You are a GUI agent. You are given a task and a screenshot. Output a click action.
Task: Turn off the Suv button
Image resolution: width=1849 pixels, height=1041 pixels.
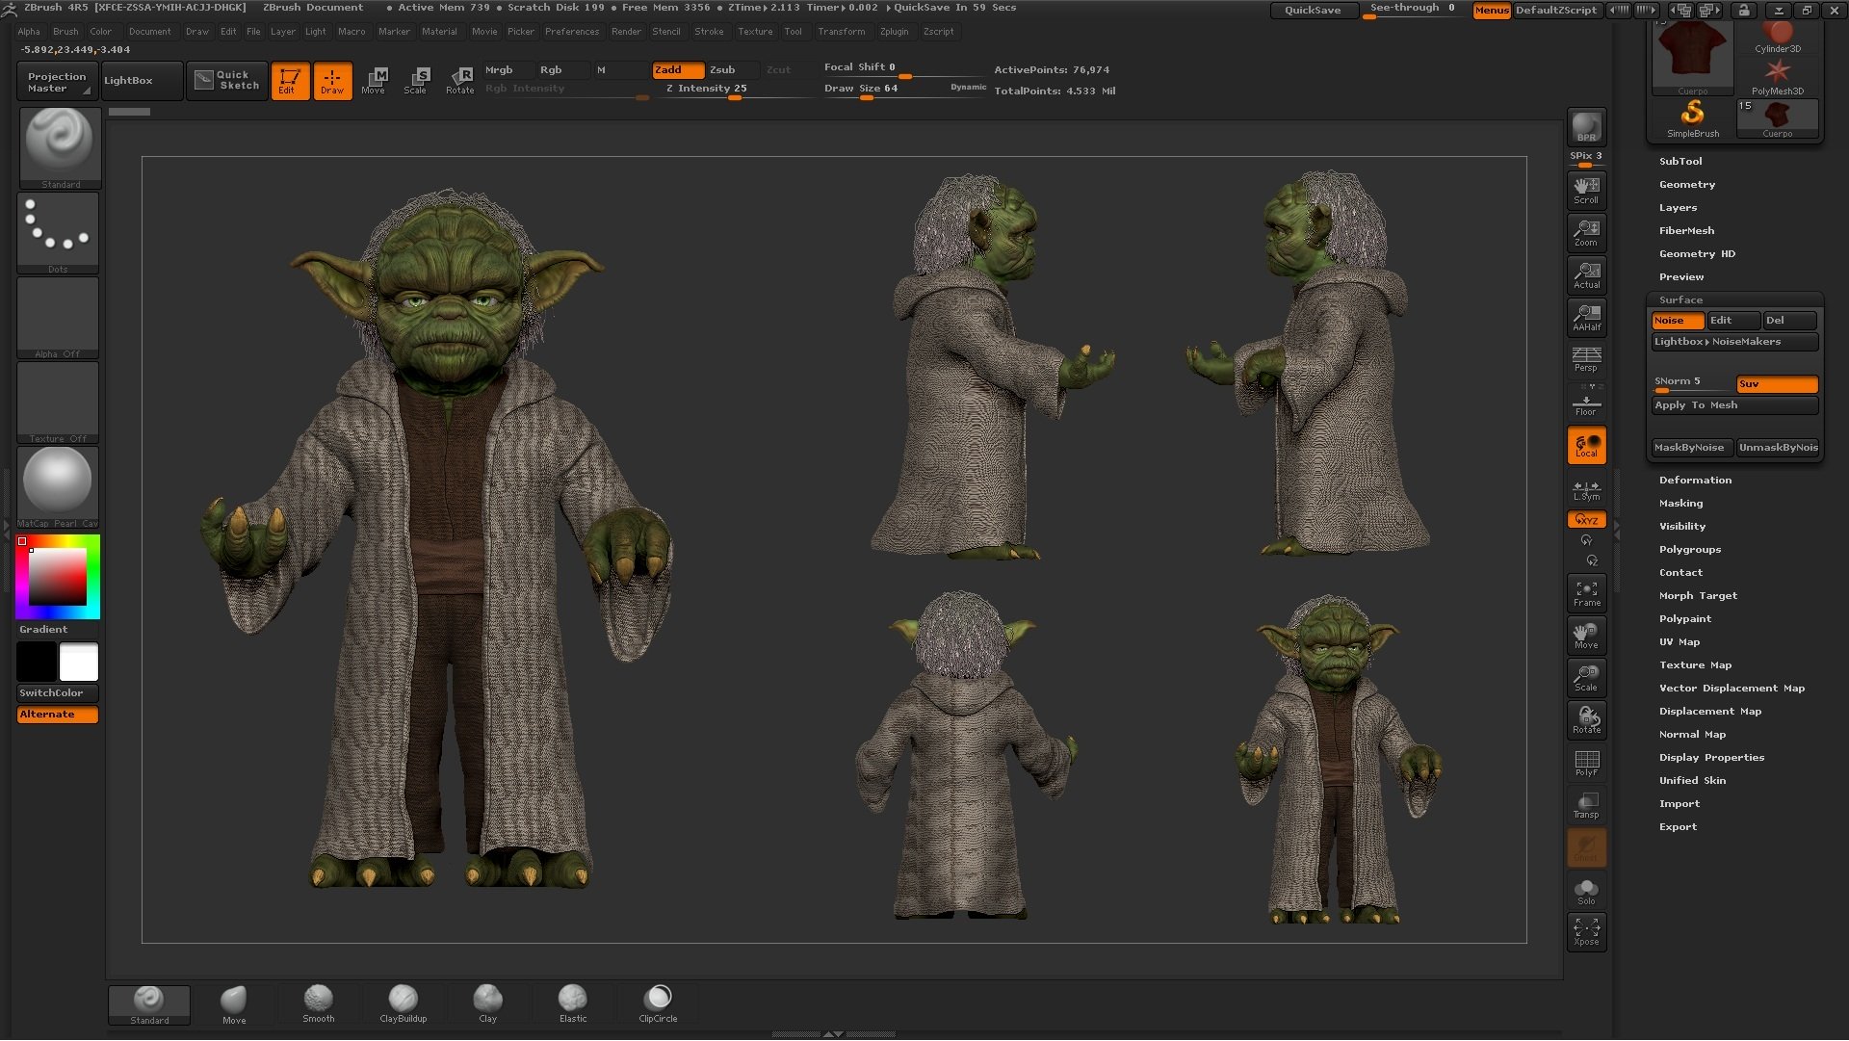click(1776, 384)
